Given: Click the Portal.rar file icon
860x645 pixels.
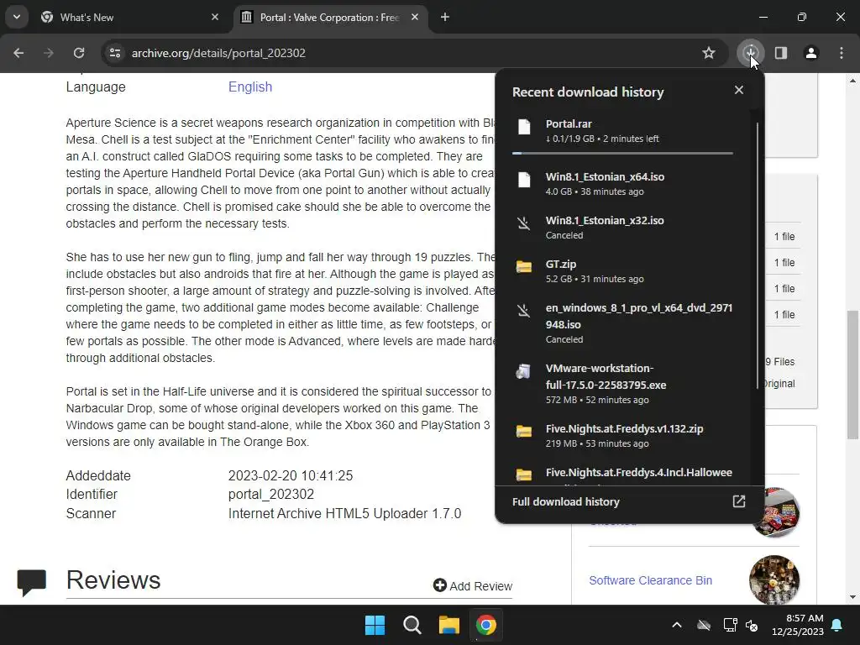Looking at the screenshot, I should click(524, 127).
